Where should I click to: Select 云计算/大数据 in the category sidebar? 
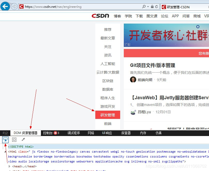pos(108,72)
